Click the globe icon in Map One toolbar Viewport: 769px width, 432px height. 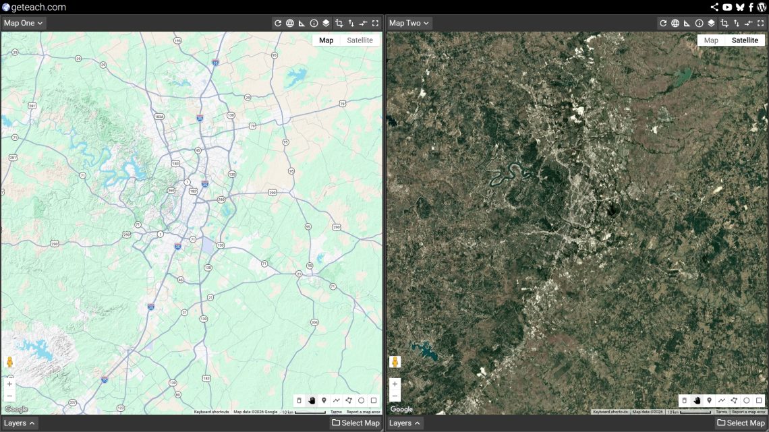click(289, 23)
